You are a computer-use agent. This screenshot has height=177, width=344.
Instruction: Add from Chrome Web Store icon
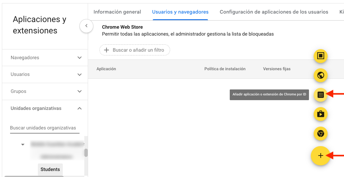click(320, 134)
